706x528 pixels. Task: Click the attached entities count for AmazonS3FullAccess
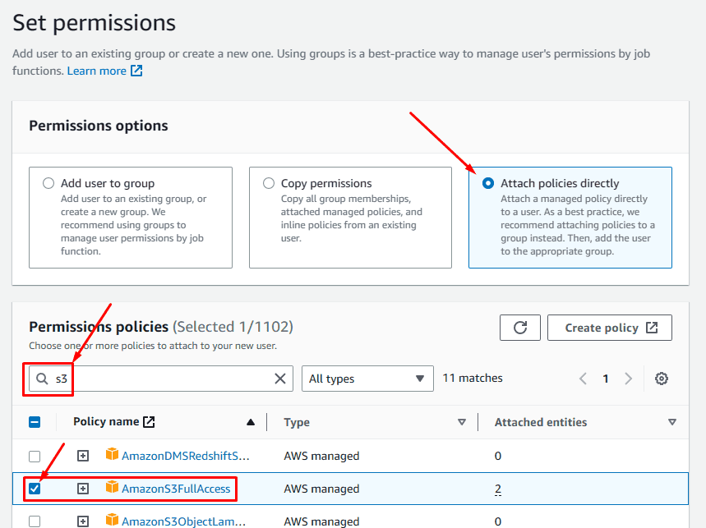[497, 488]
